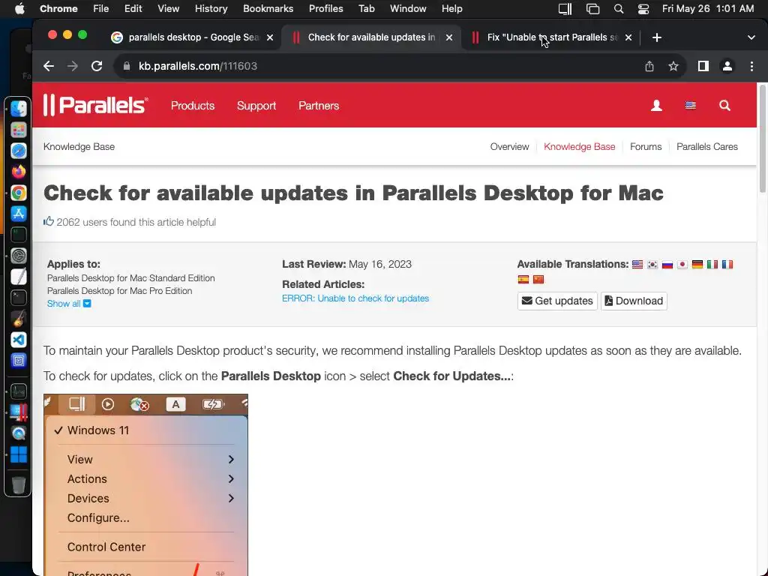This screenshot has height=576, width=768.
Task: Bookmark this page with the star
Action: pos(673,66)
